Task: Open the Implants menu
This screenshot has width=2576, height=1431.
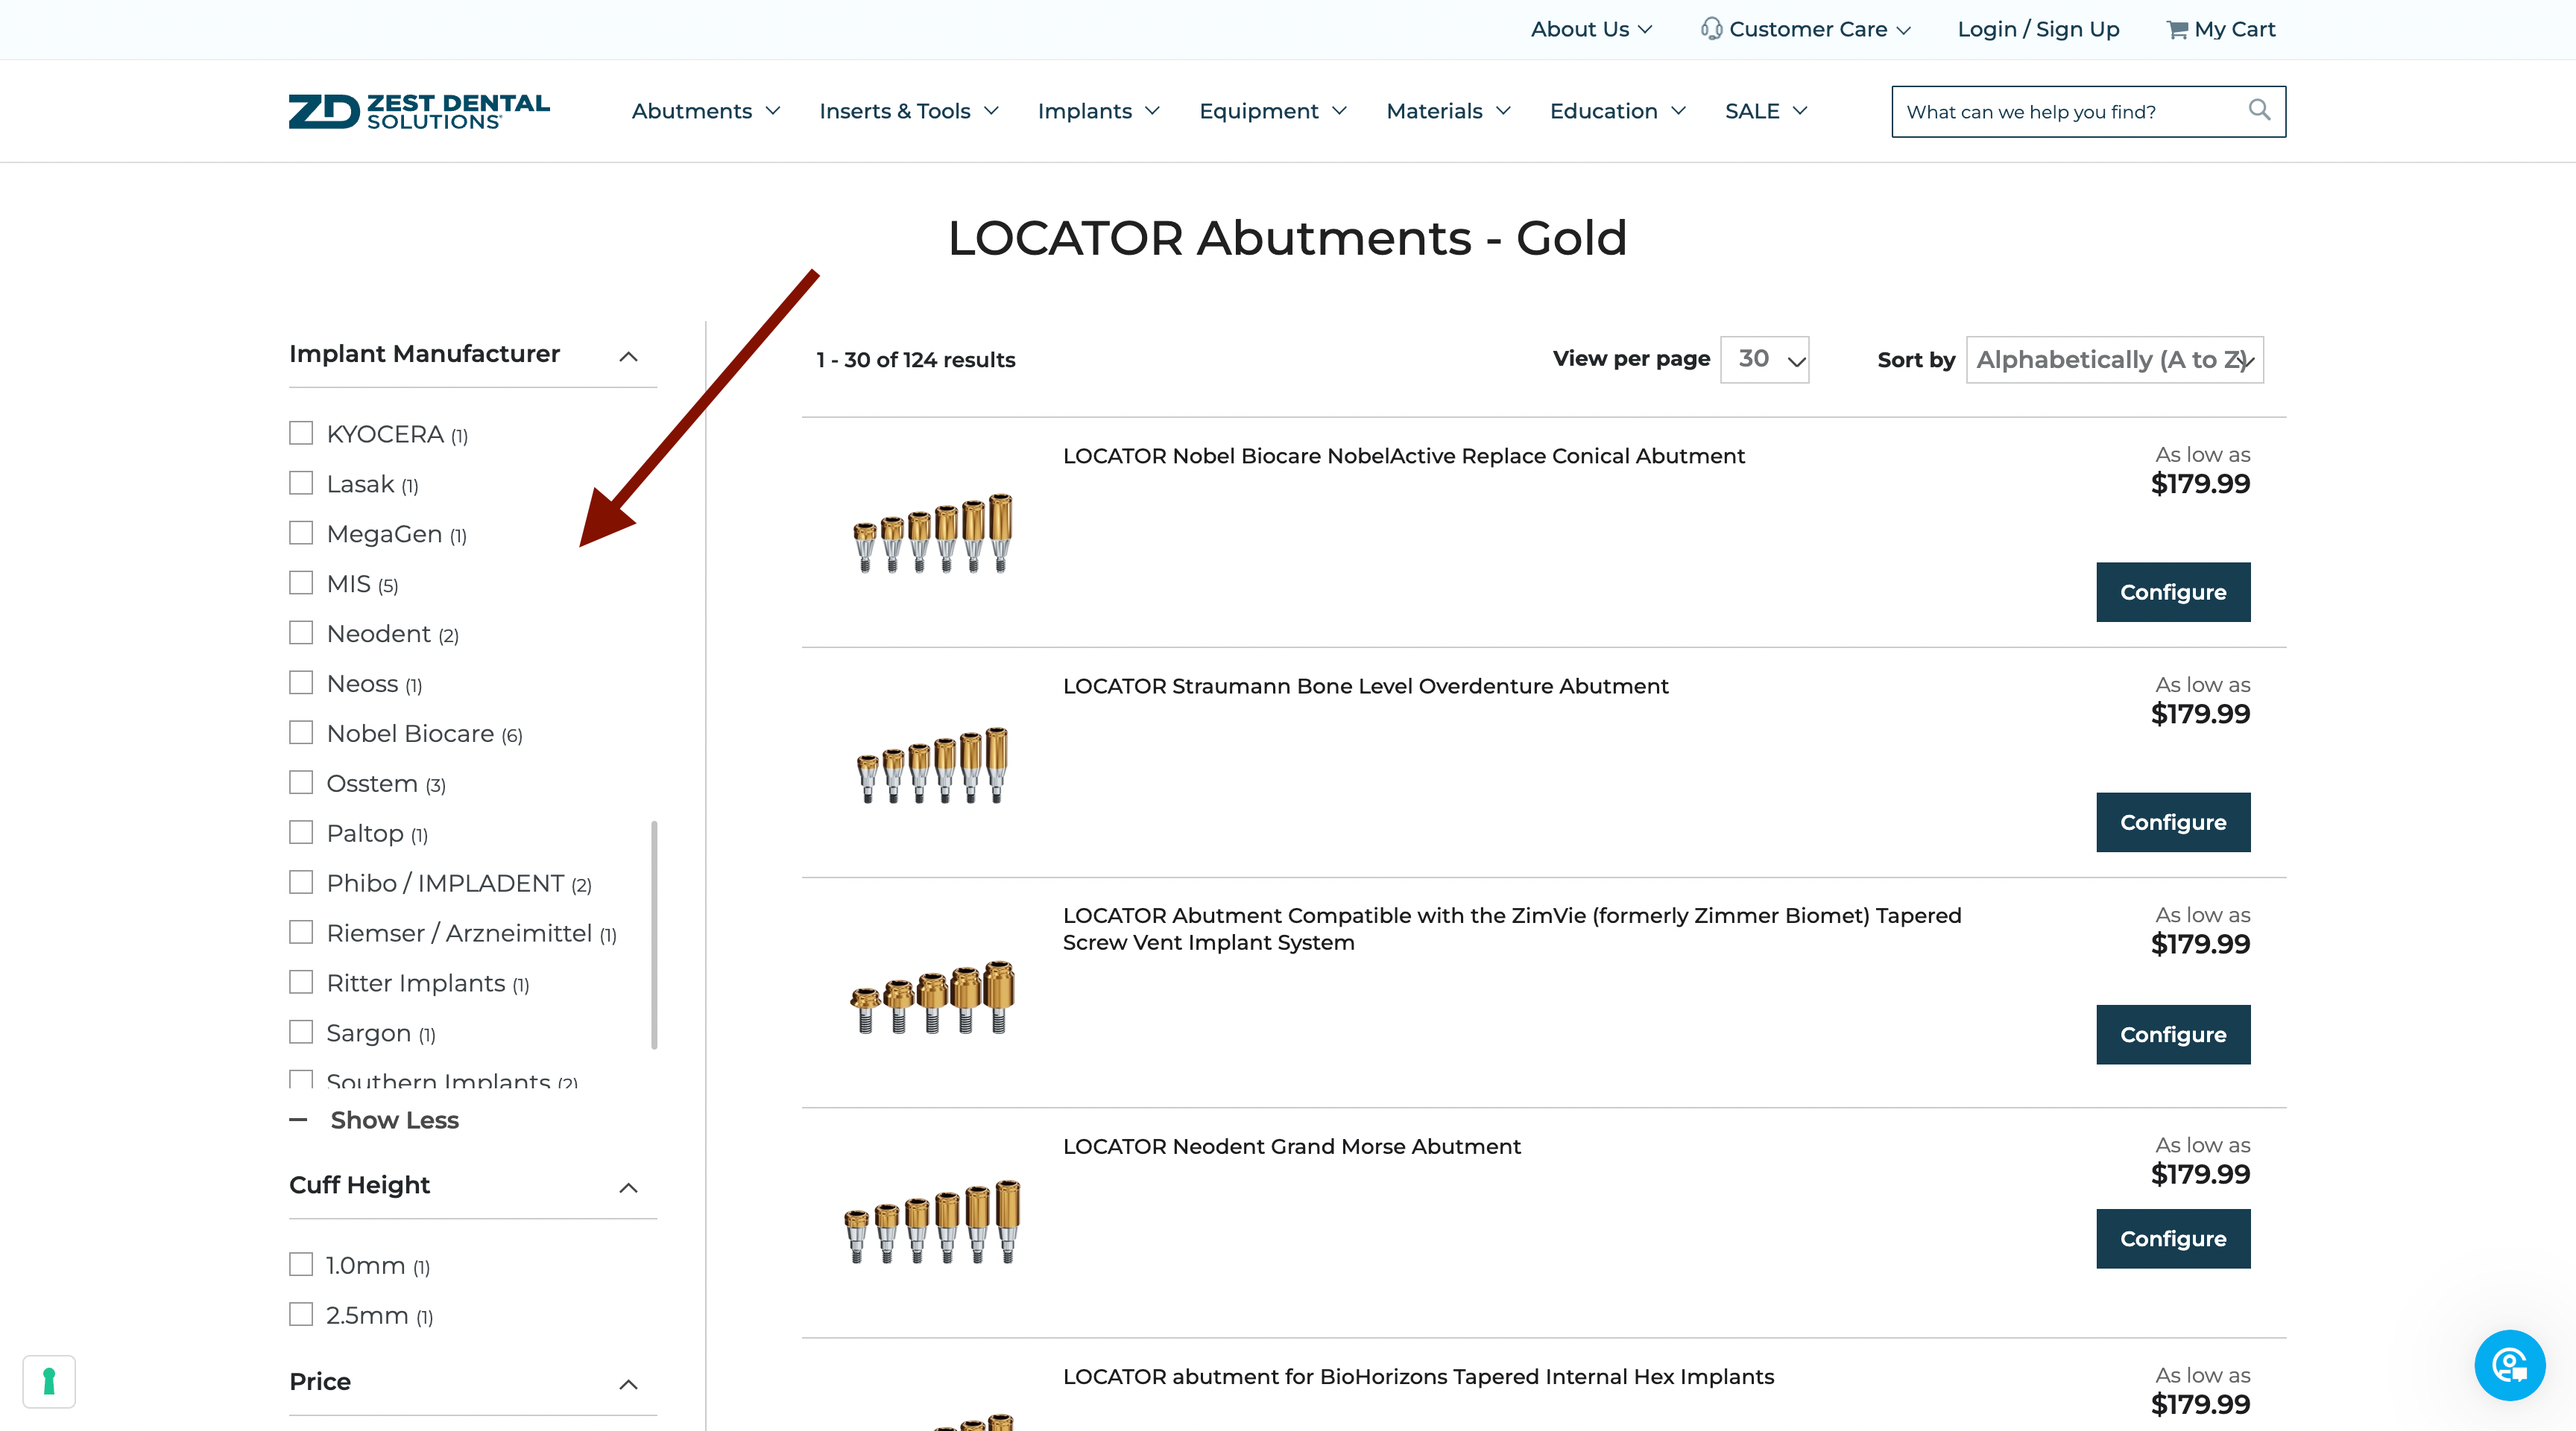Action: 1098,111
